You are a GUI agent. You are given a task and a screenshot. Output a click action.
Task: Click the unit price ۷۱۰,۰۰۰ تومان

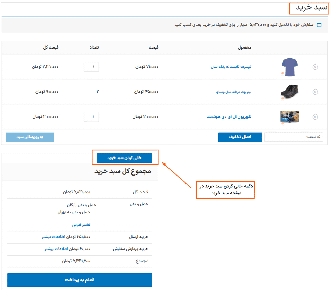point(147,67)
